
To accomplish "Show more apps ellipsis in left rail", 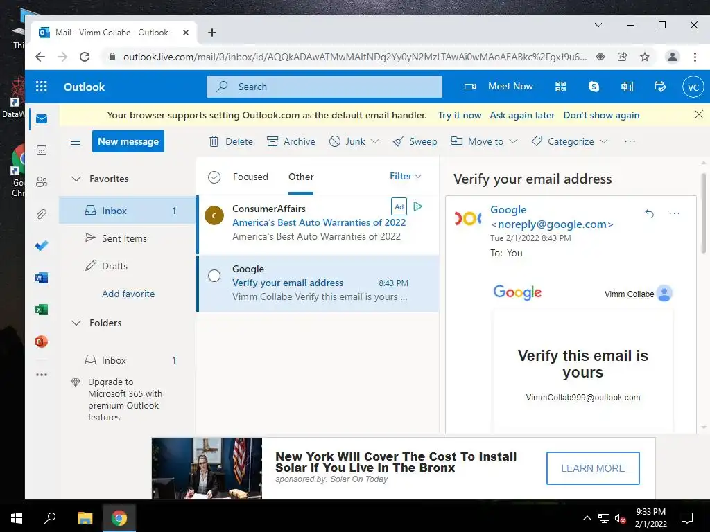I will (x=42, y=375).
